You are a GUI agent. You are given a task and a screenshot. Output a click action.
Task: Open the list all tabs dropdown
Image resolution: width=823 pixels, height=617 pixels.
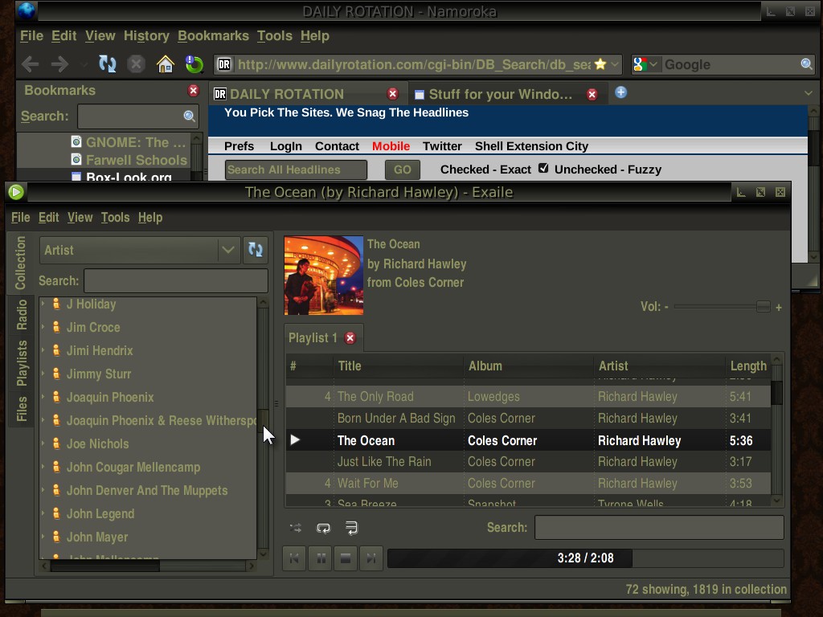point(808,93)
